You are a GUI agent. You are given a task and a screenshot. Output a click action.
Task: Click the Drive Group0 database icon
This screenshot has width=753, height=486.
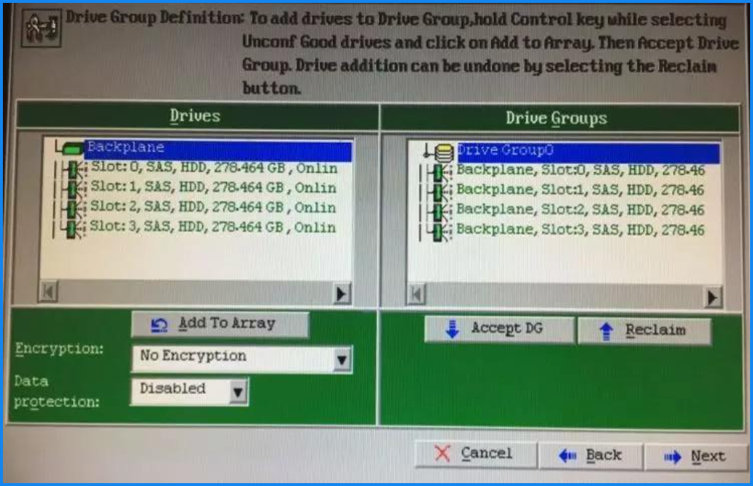pyautogui.click(x=443, y=153)
